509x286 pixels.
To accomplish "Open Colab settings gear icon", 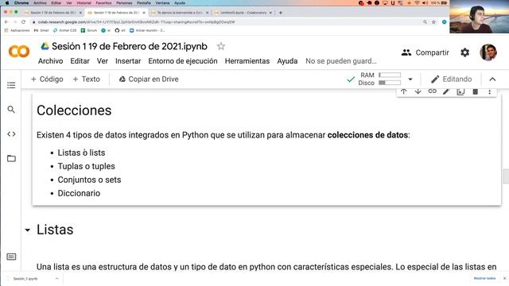I will [x=464, y=52].
